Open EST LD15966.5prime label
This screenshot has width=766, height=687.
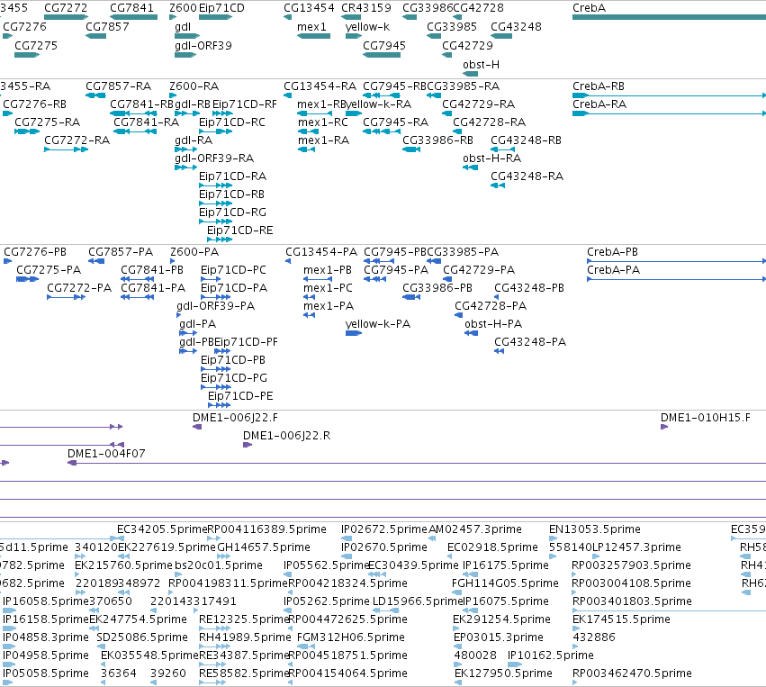tap(418, 601)
